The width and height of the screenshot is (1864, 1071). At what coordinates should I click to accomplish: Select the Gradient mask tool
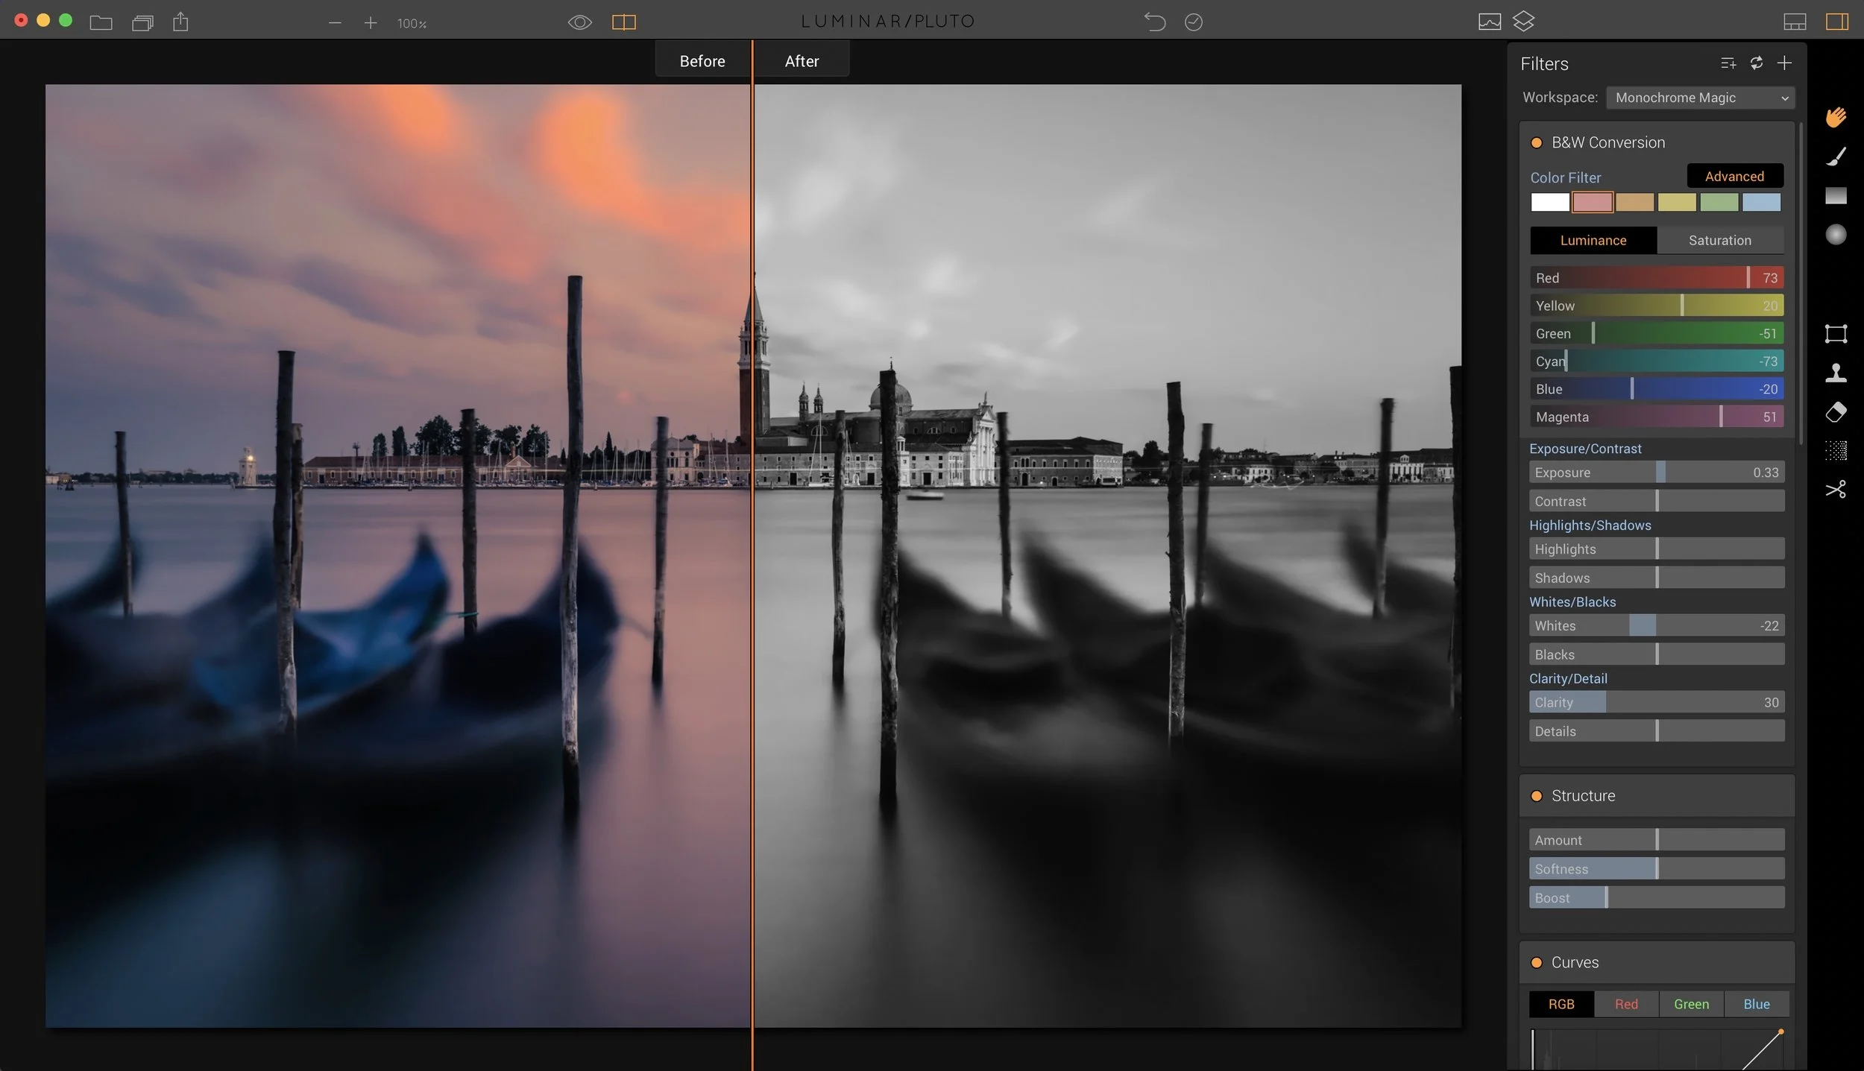point(1836,196)
